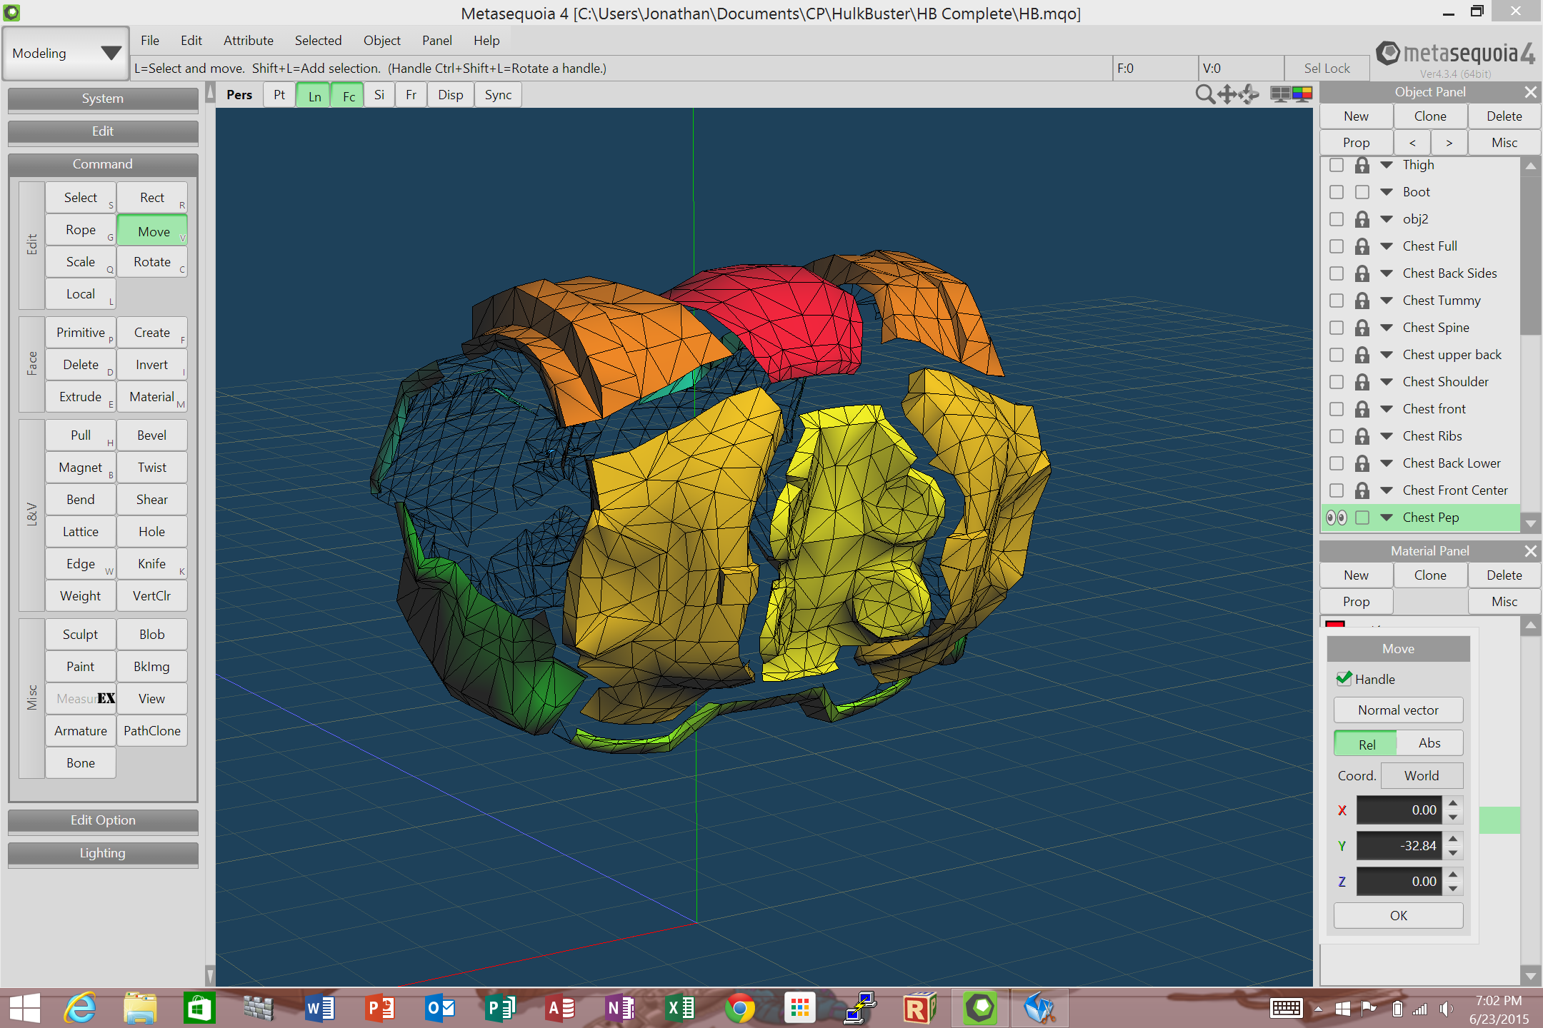Screen dimensions: 1543x1028
Task: Close the Material Panel
Action: click(1530, 551)
